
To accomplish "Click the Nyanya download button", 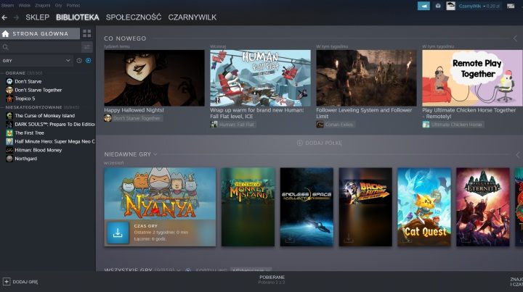I will pos(118,233).
